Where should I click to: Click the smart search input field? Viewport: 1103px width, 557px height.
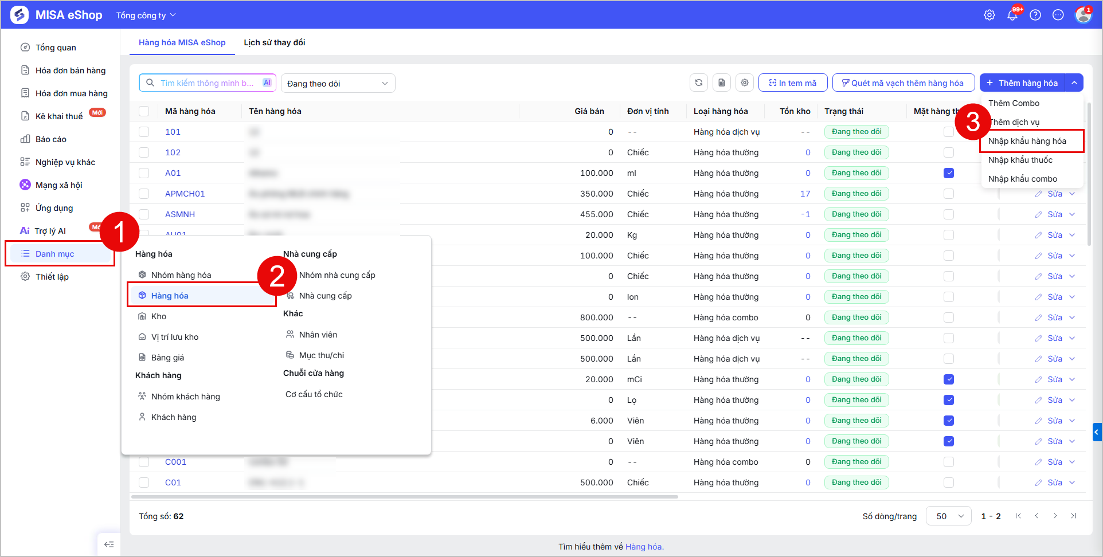click(208, 83)
